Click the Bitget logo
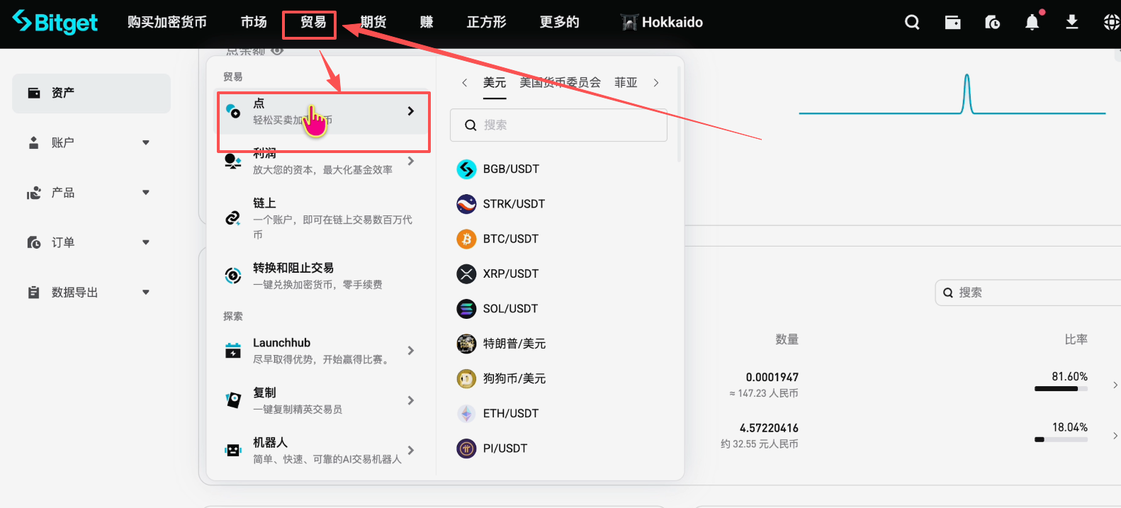The width and height of the screenshot is (1121, 508). coord(55,23)
